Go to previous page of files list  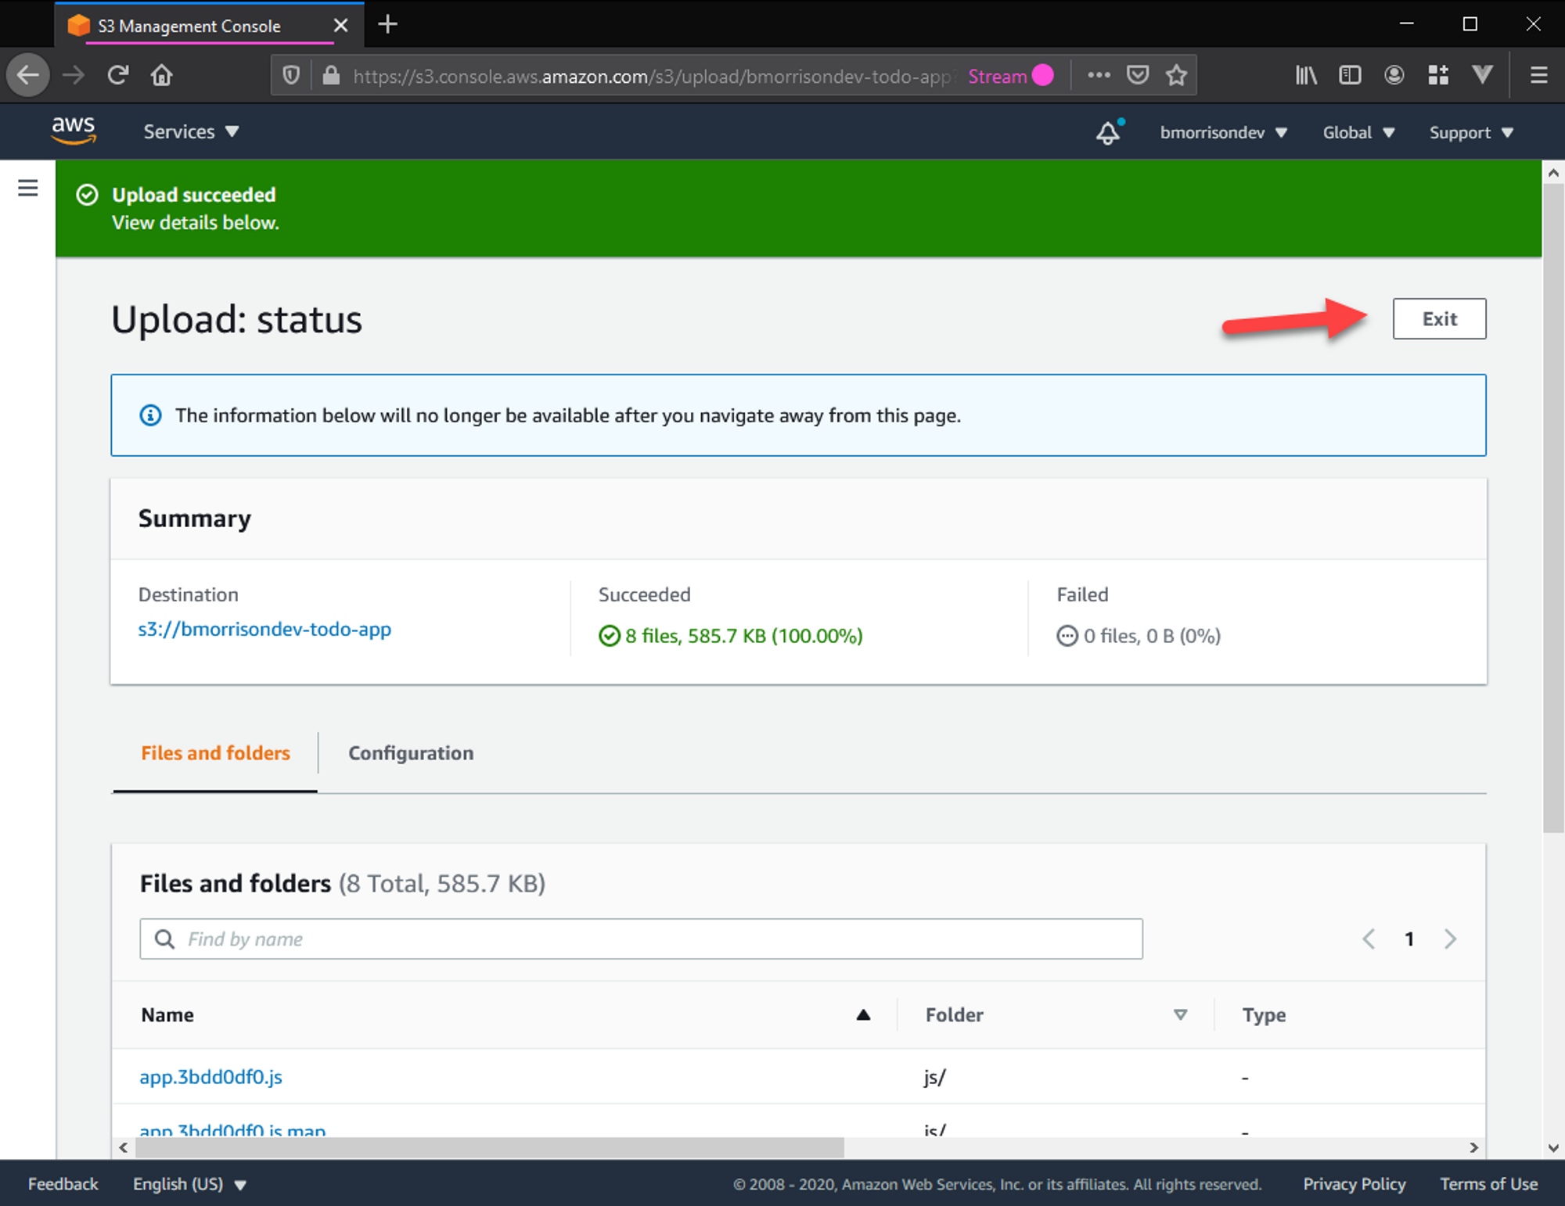1368,939
